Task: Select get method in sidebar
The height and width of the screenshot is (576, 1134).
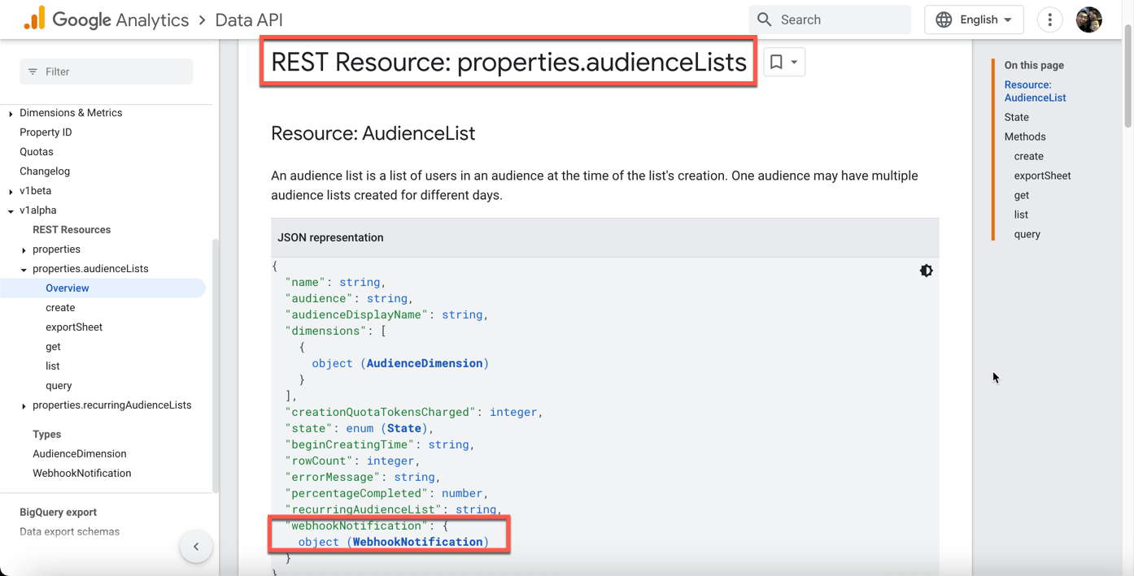Action: (x=53, y=346)
